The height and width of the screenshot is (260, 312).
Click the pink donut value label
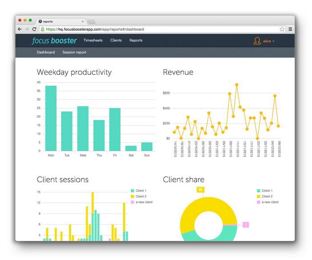click(x=246, y=225)
